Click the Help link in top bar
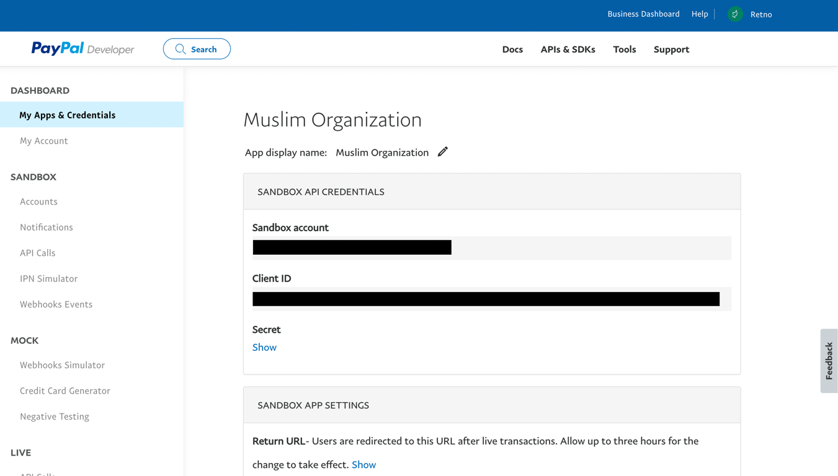 click(x=700, y=14)
